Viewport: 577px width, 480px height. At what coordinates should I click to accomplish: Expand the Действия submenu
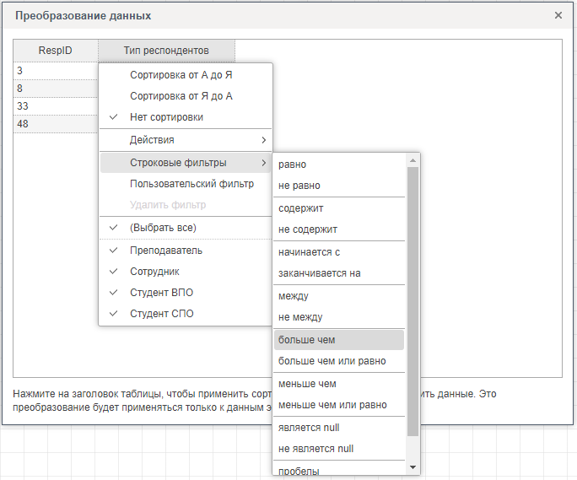click(186, 140)
